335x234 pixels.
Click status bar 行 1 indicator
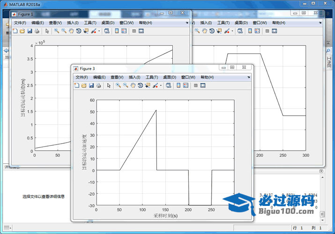(x=298, y=228)
